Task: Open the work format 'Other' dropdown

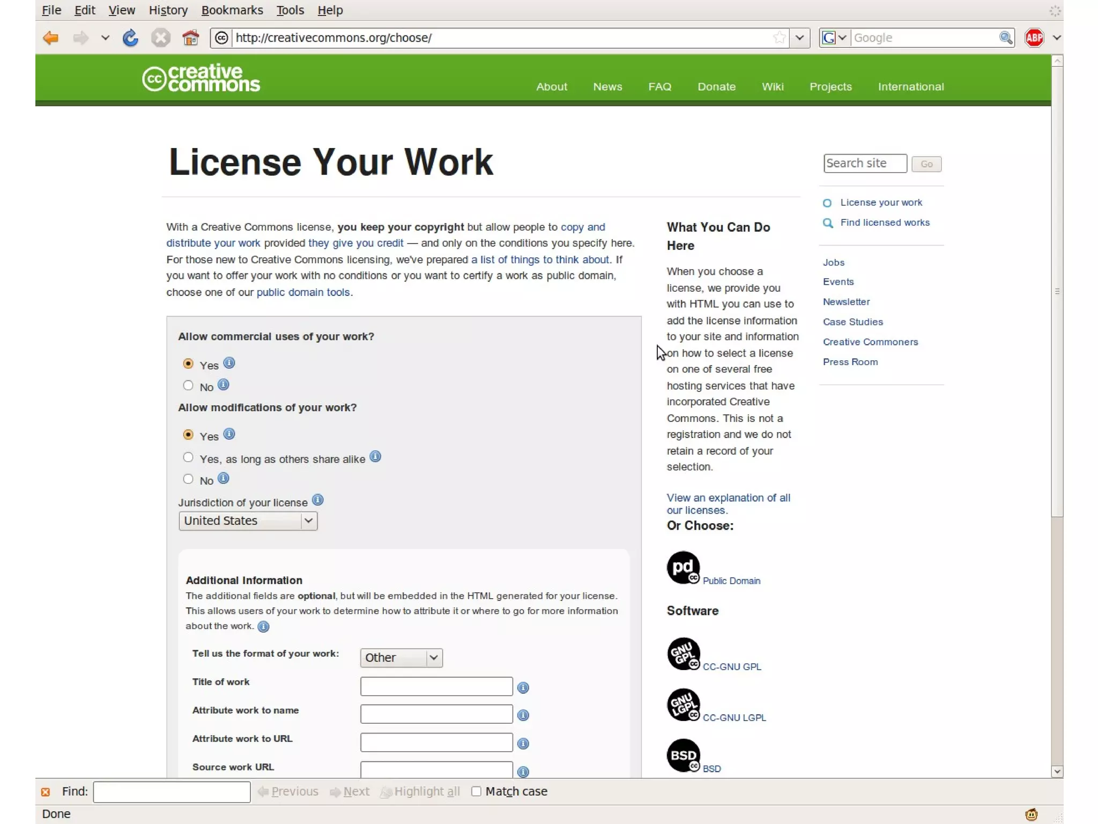Action: coord(401,657)
